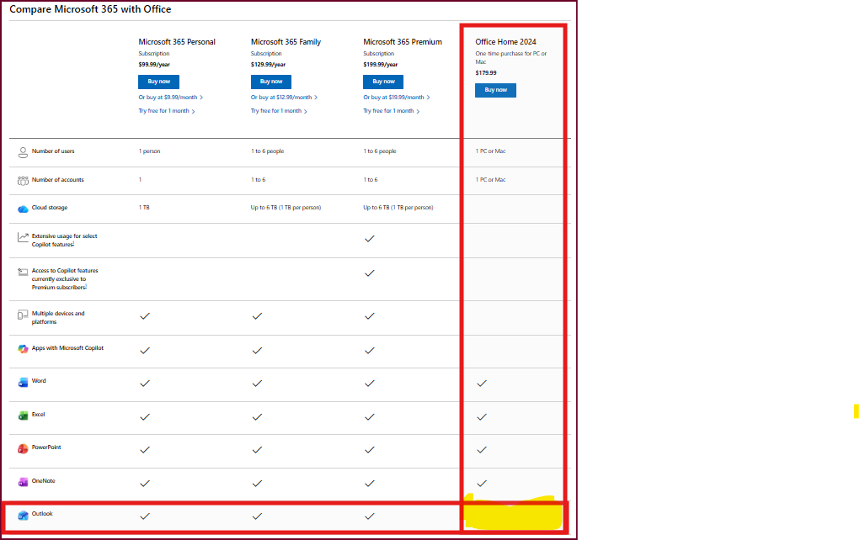Click Office Home 2024 checkmark for OneNote
This screenshot has height=540, width=860.
coord(482,484)
